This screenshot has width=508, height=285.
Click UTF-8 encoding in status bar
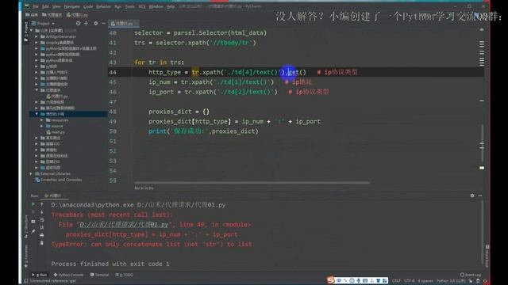pyautogui.click(x=410, y=281)
